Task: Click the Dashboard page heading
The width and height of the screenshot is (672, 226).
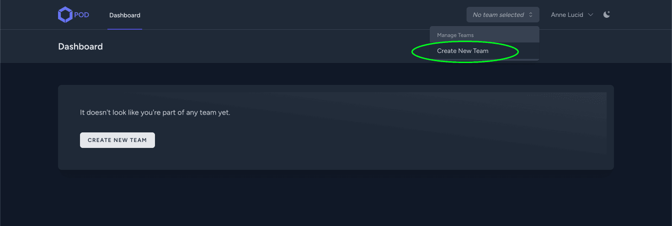Action: click(x=80, y=47)
